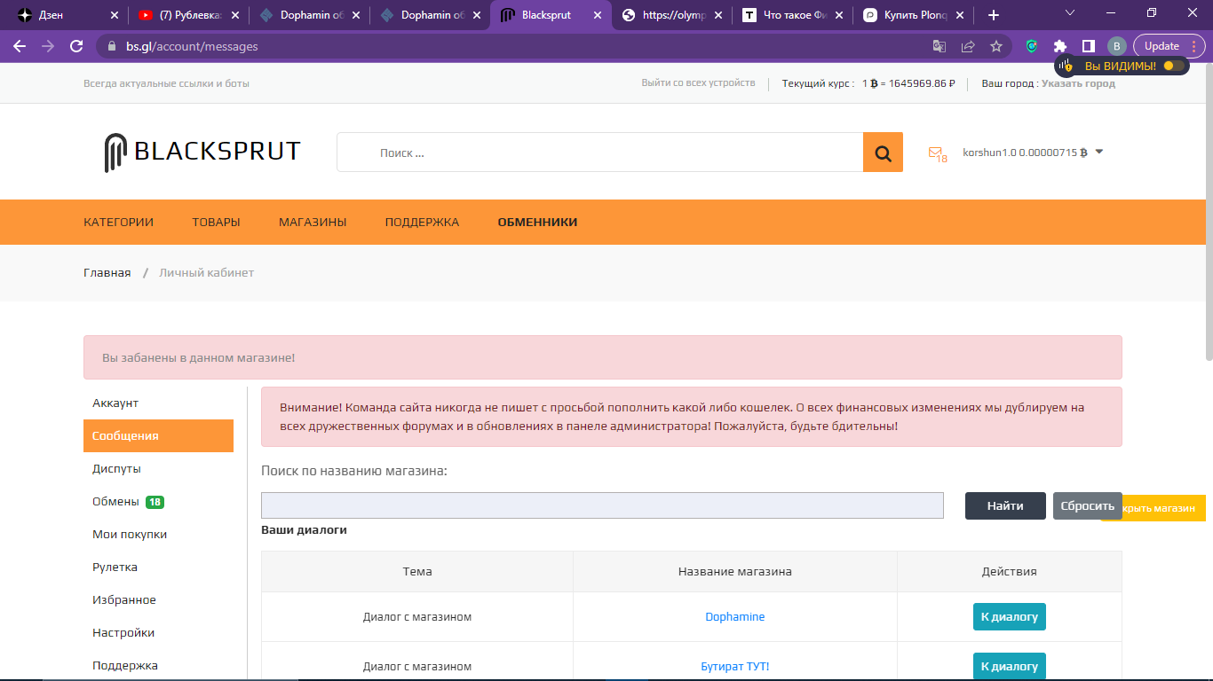Click the yellow открыть магазин button
1213x681 pixels.
(1164, 508)
